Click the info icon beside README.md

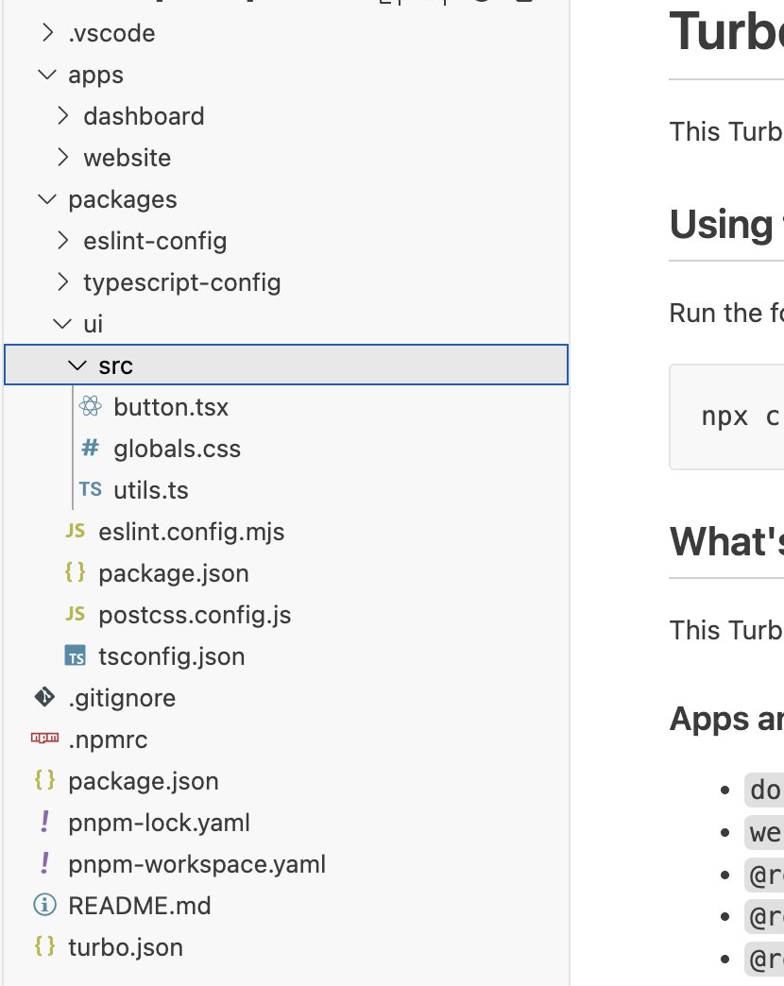click(44, 905)
